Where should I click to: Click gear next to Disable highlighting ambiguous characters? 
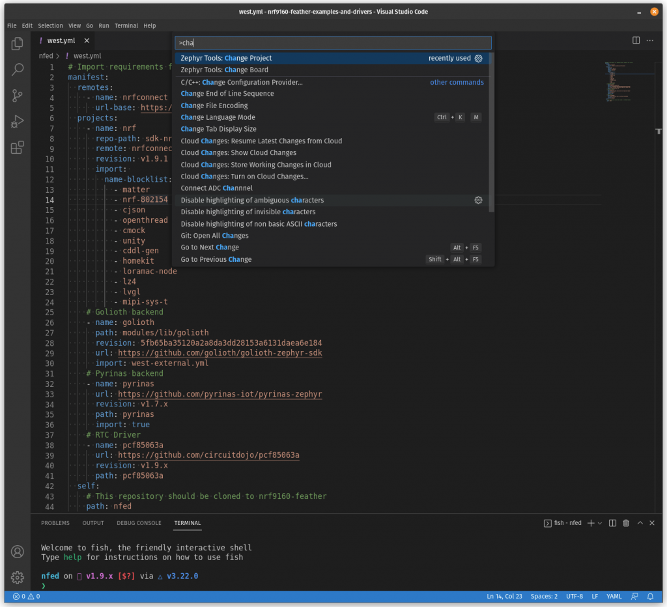pyautogui.click(x=479, y=200)
